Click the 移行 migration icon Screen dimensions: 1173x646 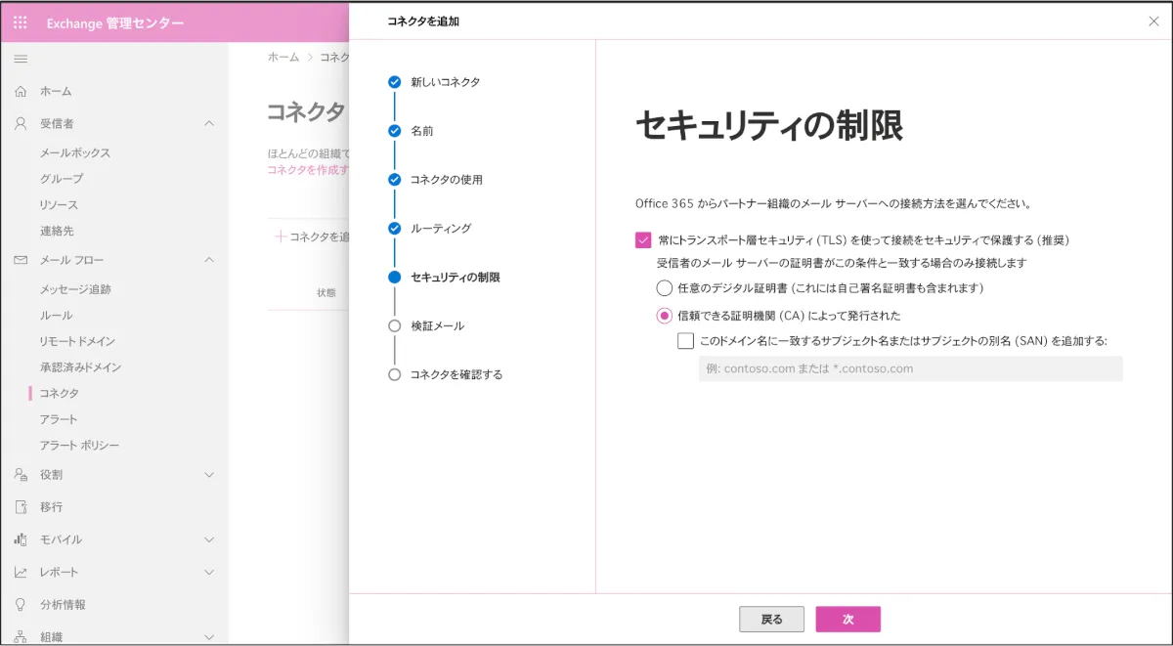[x=21, y=507]
